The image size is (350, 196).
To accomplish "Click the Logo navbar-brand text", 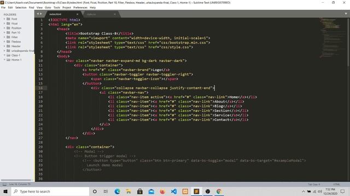I will click(157, 70).
